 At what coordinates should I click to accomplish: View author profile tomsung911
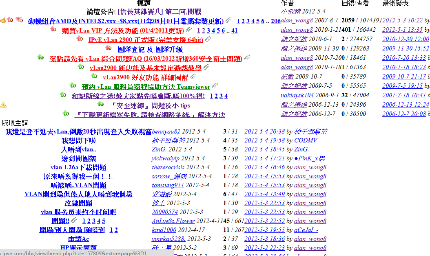click(168, 185)
